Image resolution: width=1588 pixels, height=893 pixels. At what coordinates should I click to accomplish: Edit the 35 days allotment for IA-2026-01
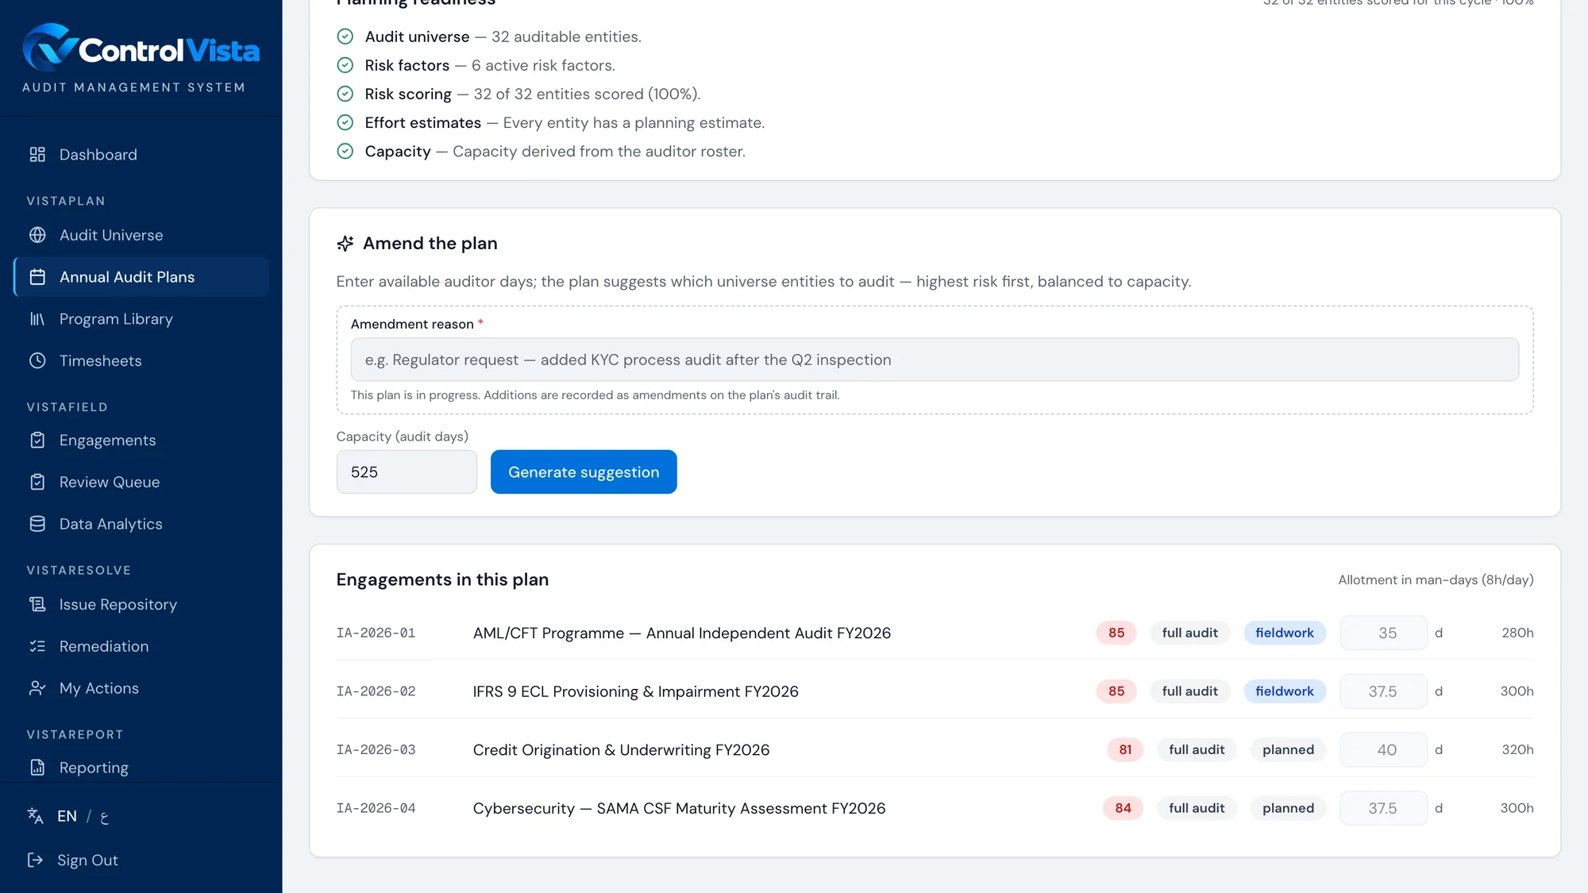(x=1383, y=633)
